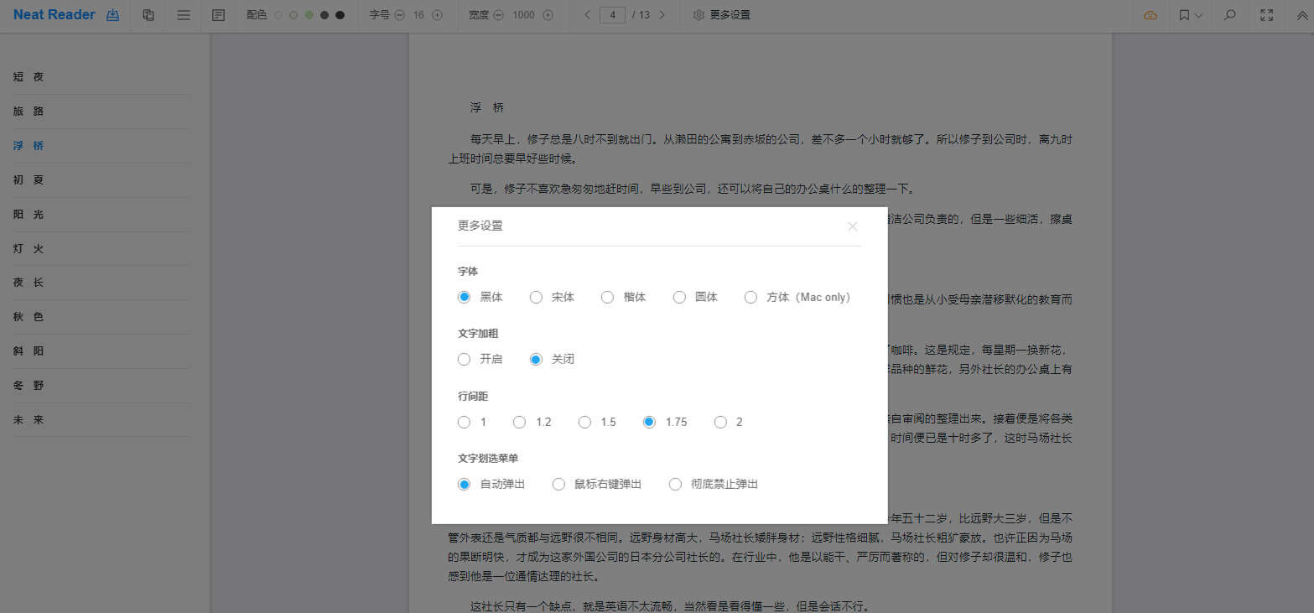Select 鼠标右键弹出 option

(x=558, y=484)
